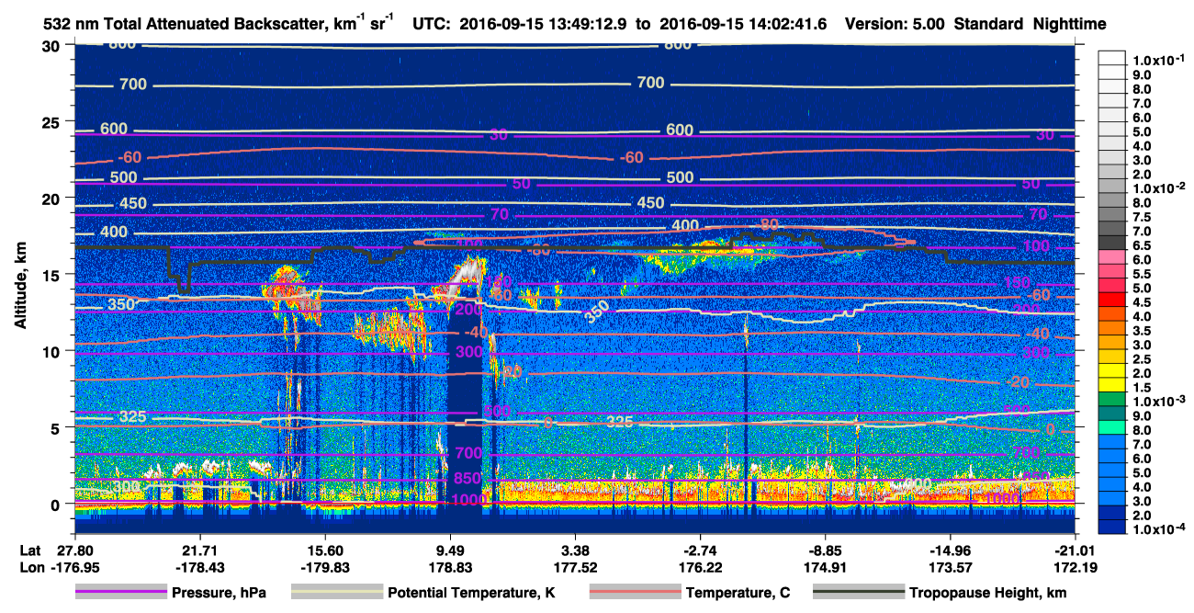The image size is (1194, 613).
Task: Click the longitude value '-176.95'
Action: pos(73,567)
